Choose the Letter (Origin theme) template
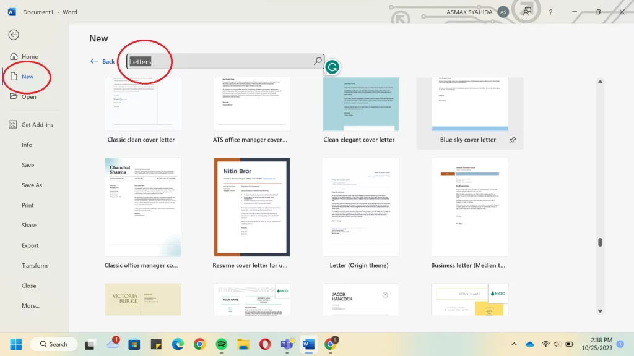 (361, 207)
